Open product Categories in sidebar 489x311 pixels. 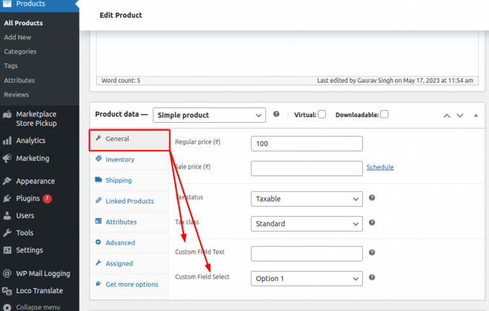pos(20,52)
